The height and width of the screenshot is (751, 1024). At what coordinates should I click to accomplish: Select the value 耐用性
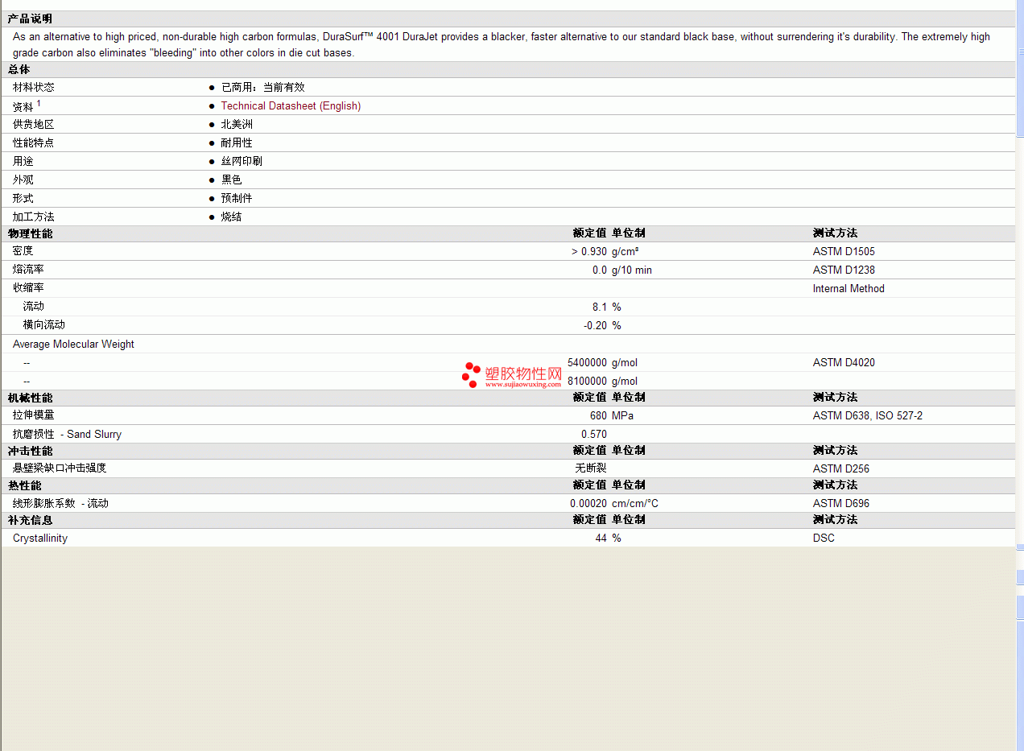tap(237, 142)
